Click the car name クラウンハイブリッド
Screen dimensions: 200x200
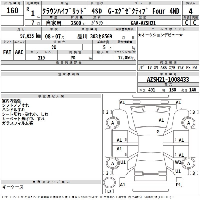(64, 11)
